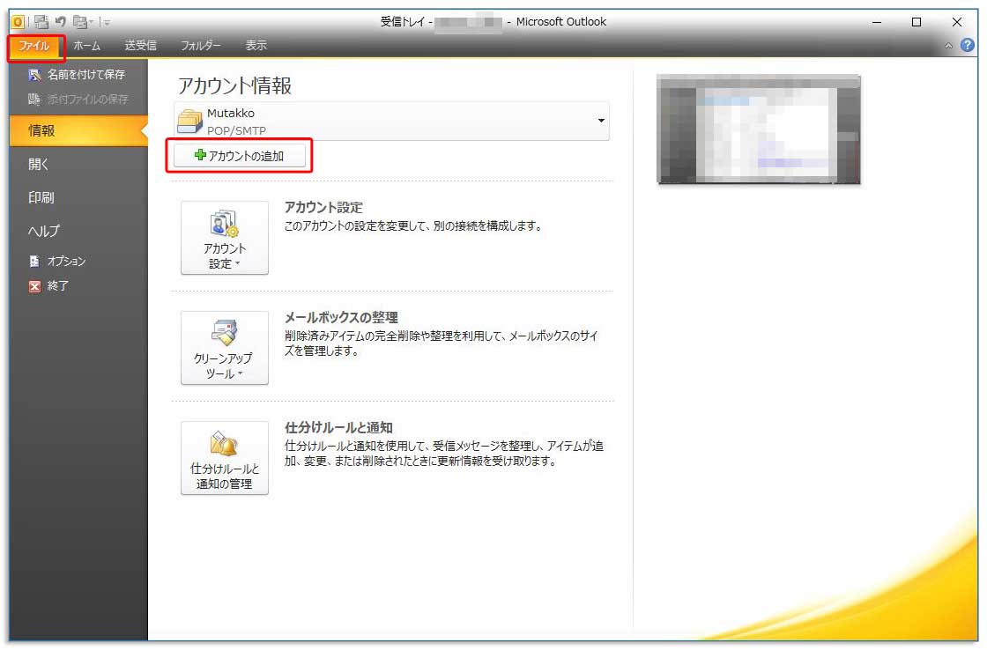Switch to the 送受信 ribbon tab
The height and width of the screenshot is (650, 987).
click(x=141, y=45)
